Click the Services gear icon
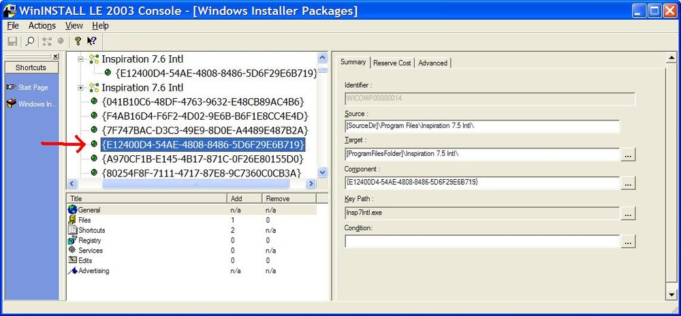681x316 pixels. [73, 251]
